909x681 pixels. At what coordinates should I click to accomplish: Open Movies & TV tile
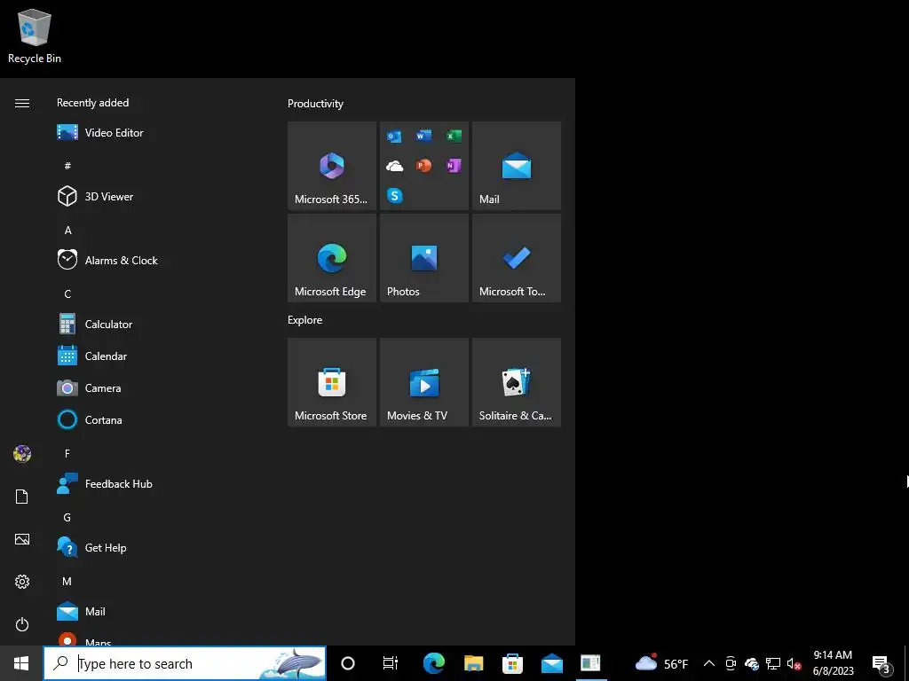(423, 382)
